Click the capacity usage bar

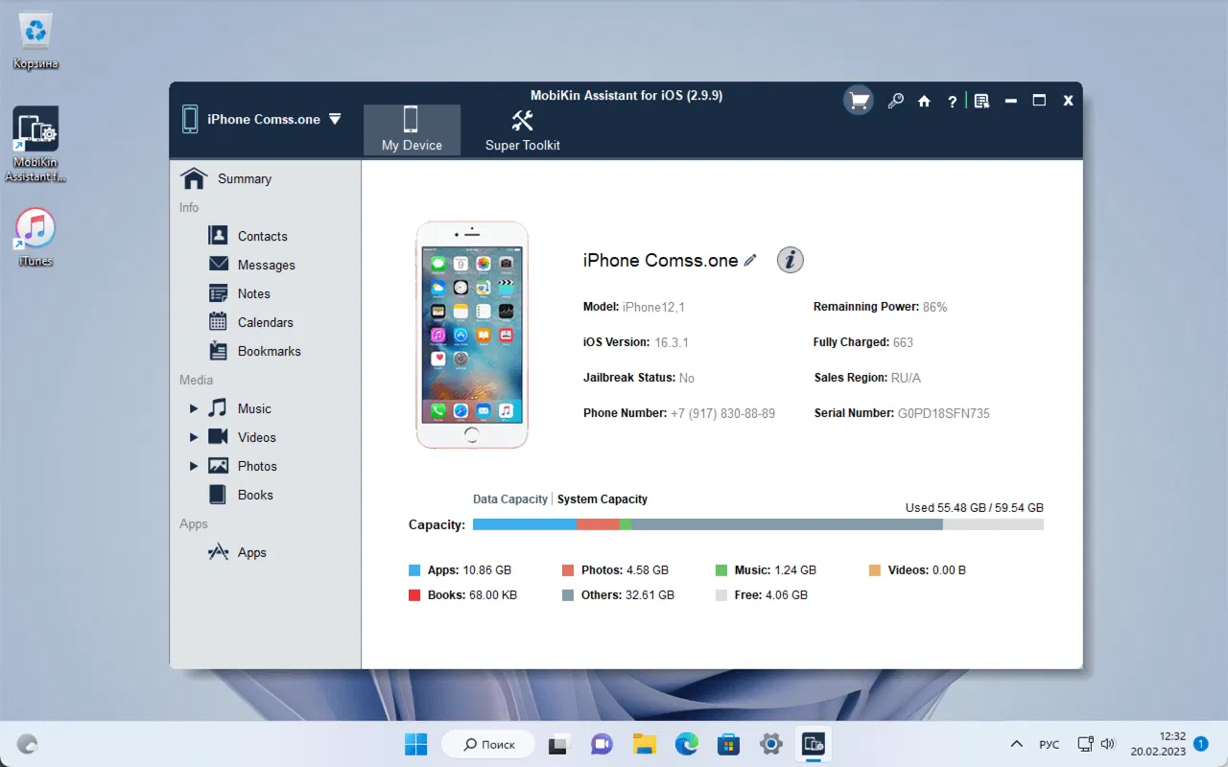point(758,524)
